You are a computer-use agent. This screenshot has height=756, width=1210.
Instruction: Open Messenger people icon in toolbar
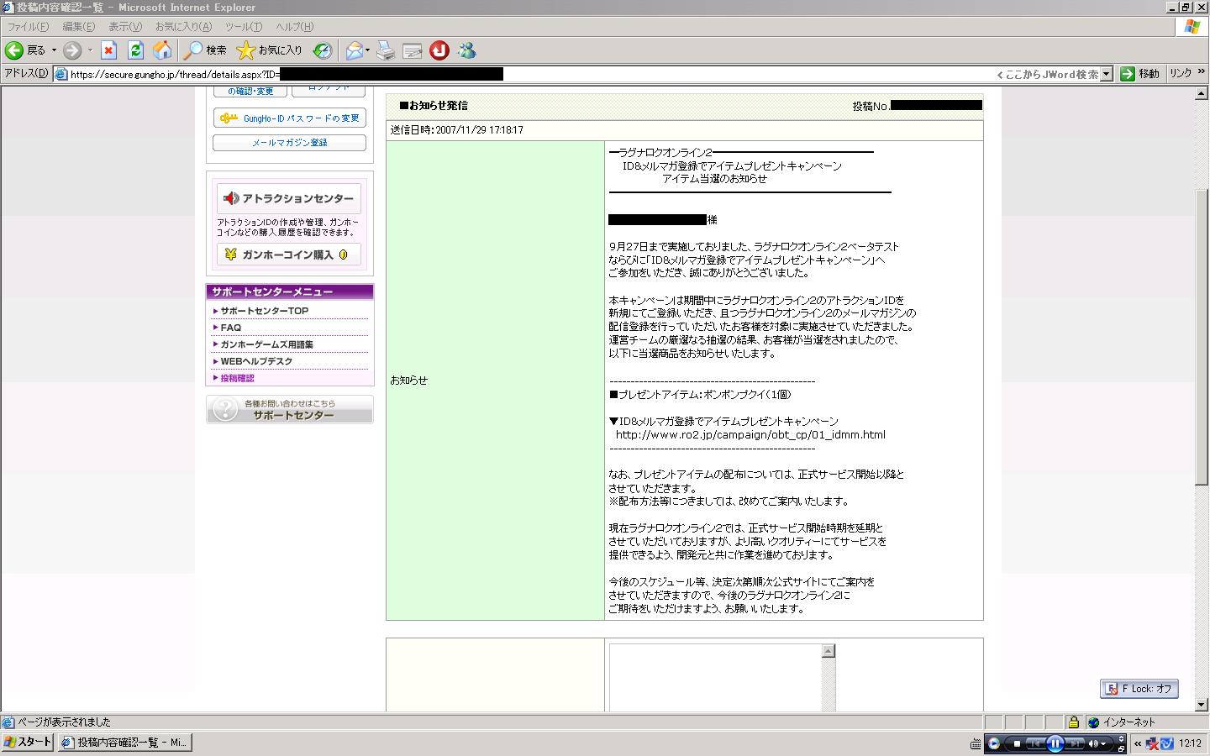click(x=466, y=50)
